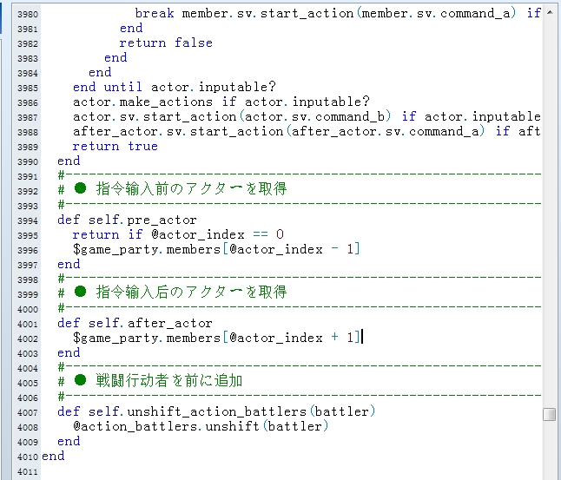Click on 'return false' code text

click(166, 43)
